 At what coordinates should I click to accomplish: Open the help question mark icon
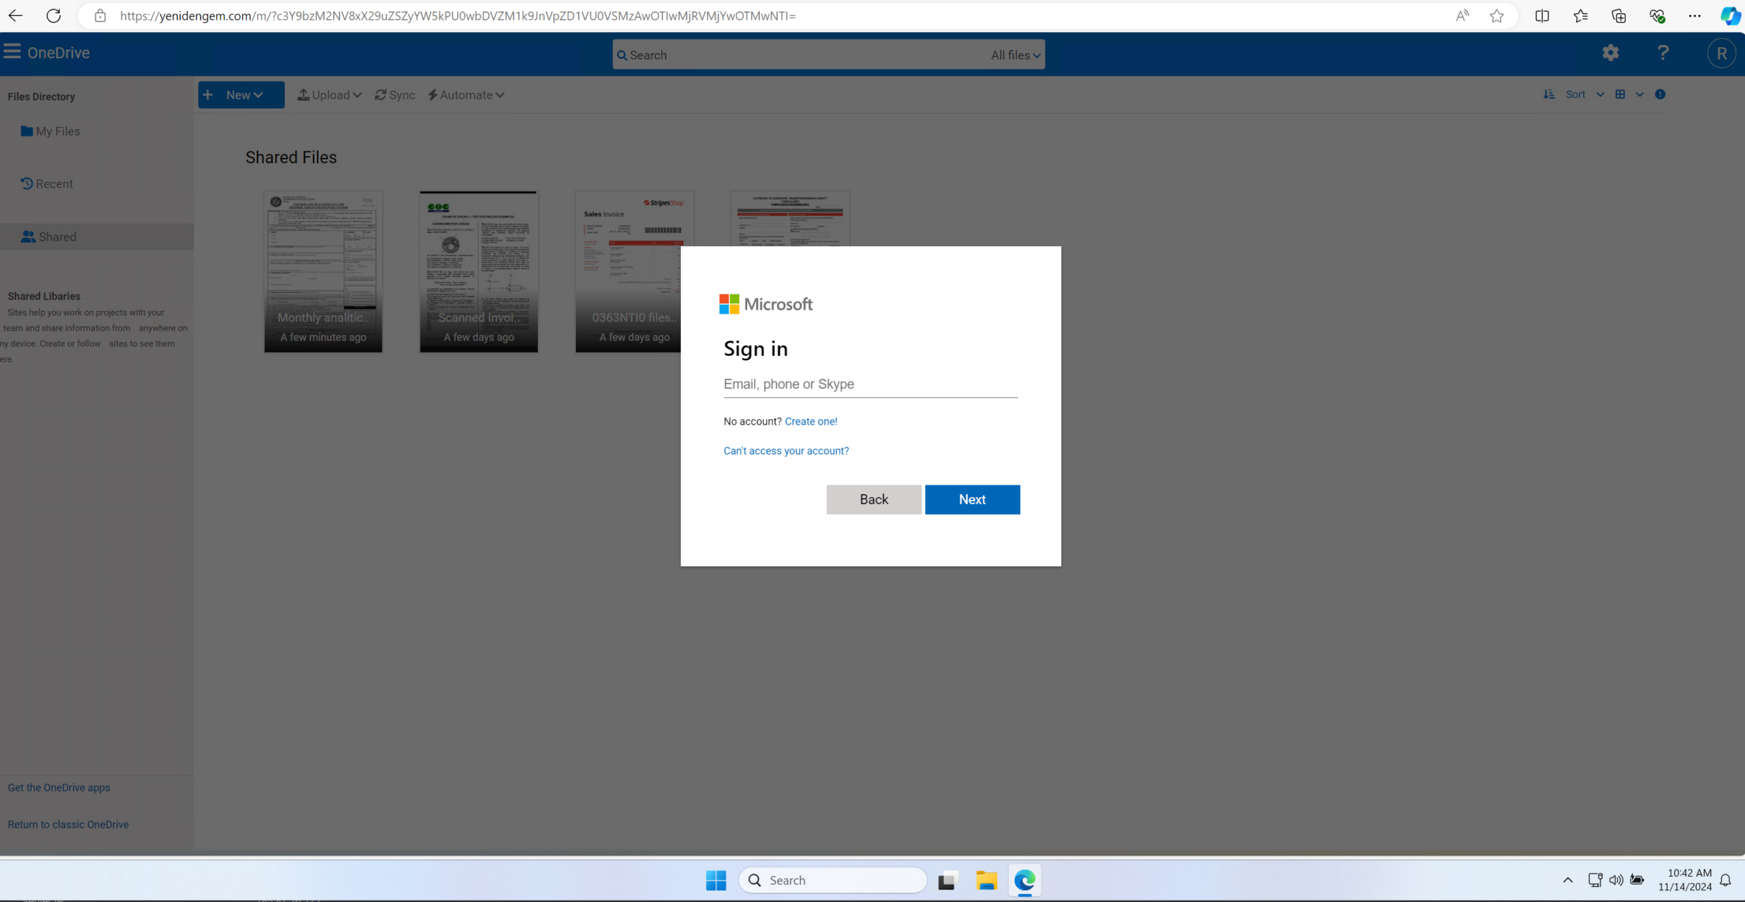click(x=1663, y=53)
